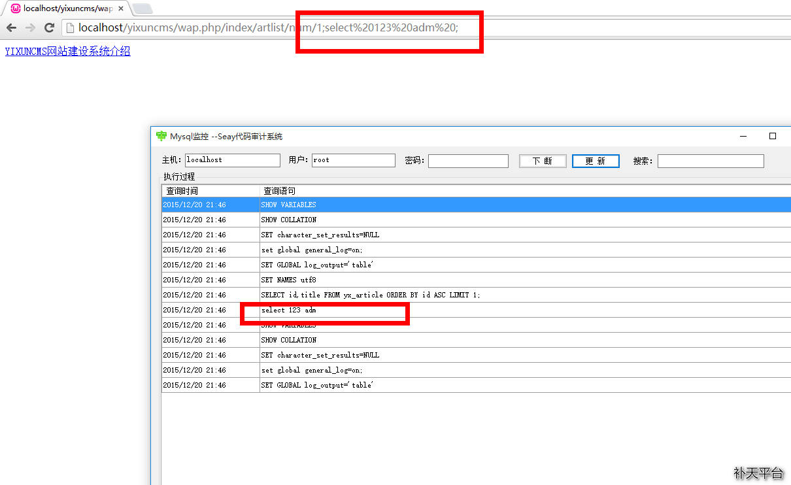The height and width of the screenshot is (485, 791).
Task: Select the first SHOW COLLATION row
Action: [x=477, y=220]
